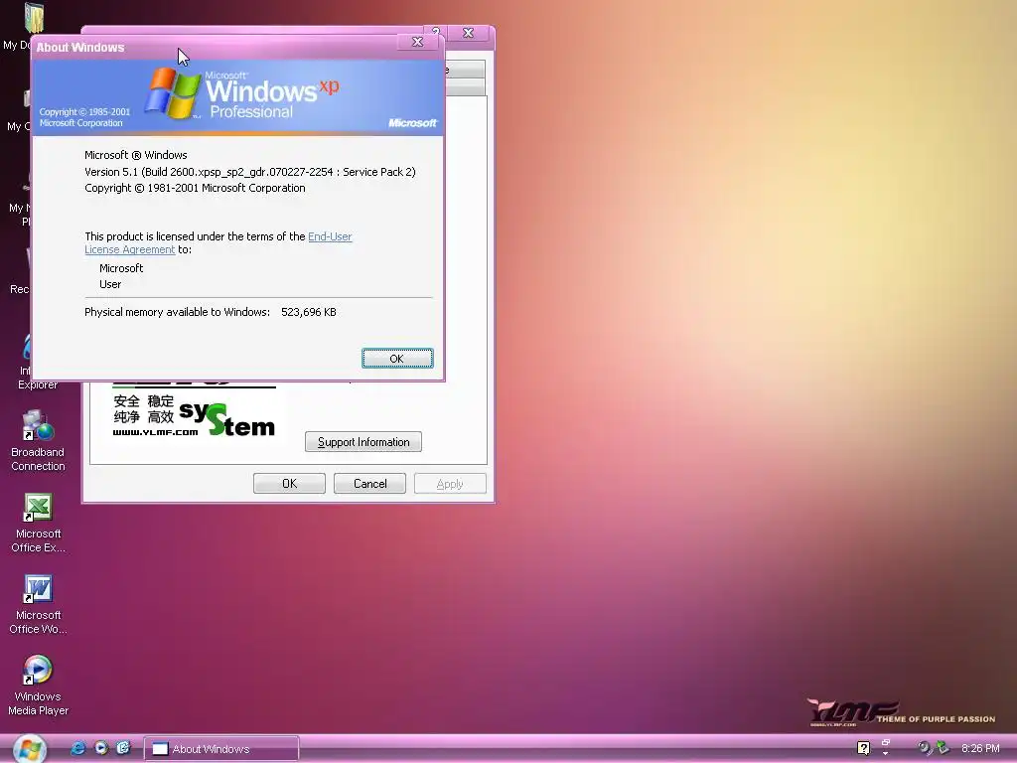
Task: Click the physical memory value 523,696 KB
Action: (309, 312)
